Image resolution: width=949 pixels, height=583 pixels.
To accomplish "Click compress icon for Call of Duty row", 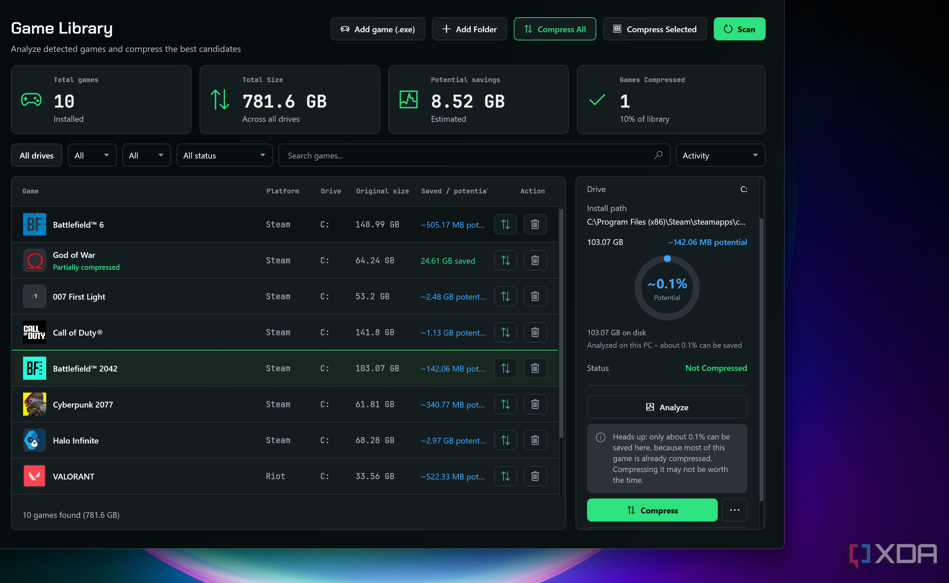I will pyautogui.click(x=505, y=332).
